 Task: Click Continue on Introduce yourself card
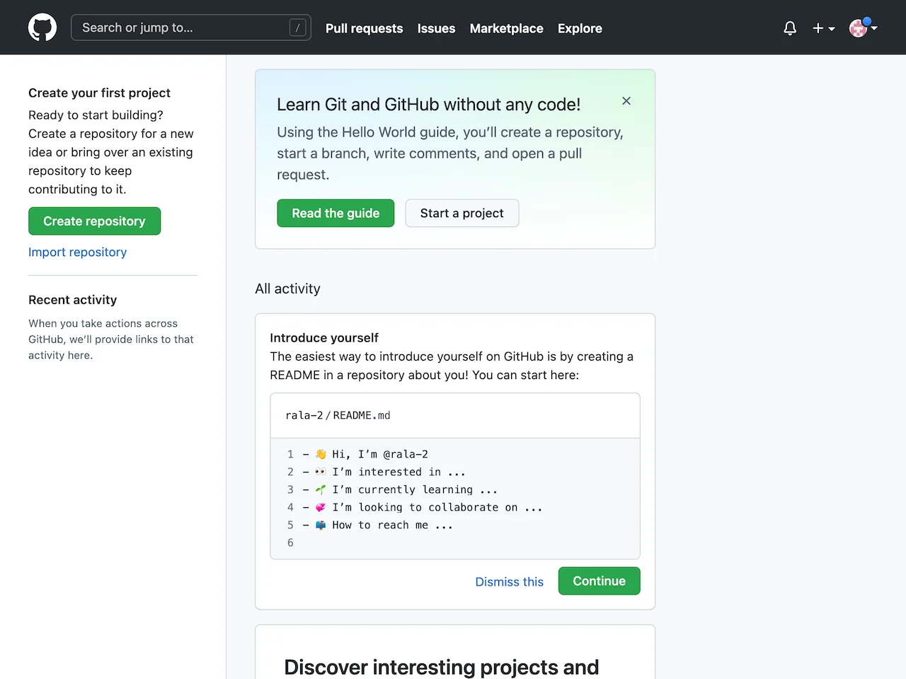(x=599, y=581)
